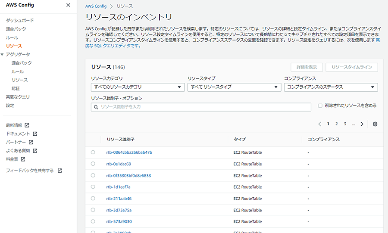
Task: Click EC2 RouteTable type for rtb-0e1dac69
Action: (247, 164)
